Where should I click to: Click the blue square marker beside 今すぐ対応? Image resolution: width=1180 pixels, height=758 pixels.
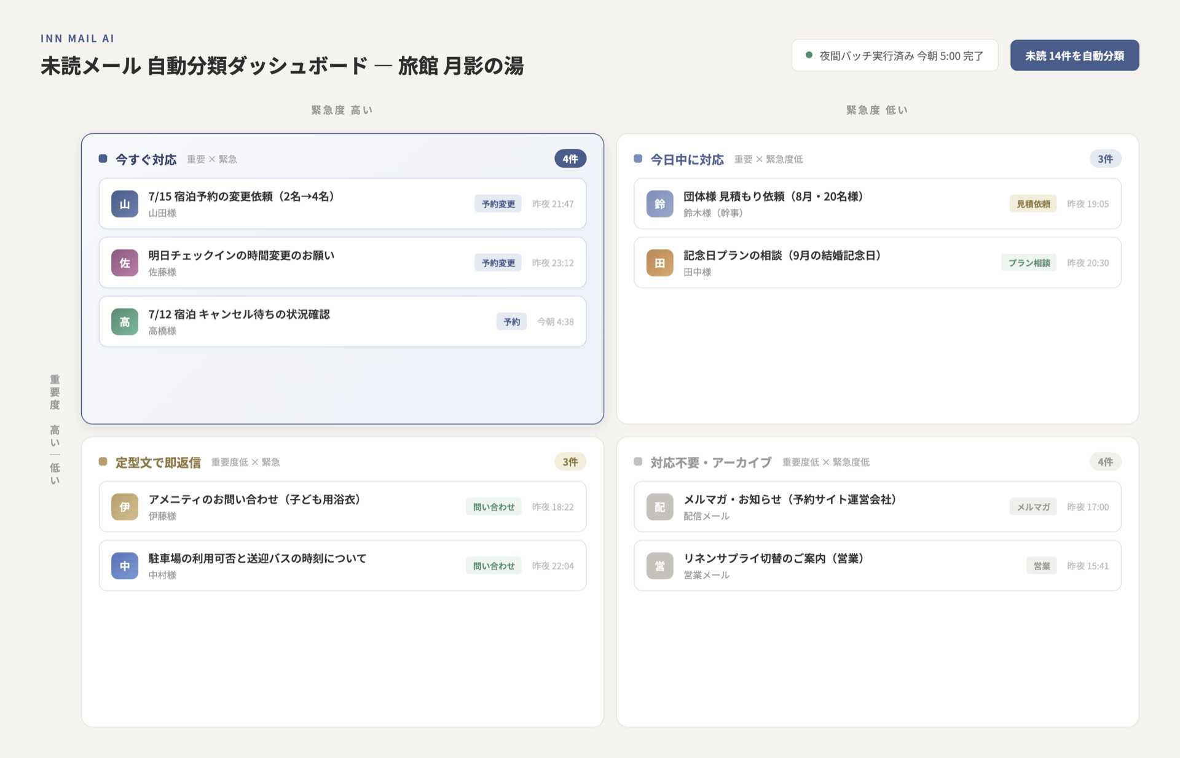pos(103,158)
